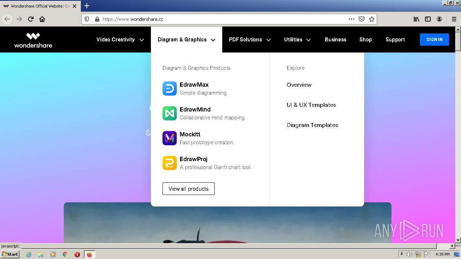
Task: Close the Wondershare Official Website tab
Action: coord(75,6)
